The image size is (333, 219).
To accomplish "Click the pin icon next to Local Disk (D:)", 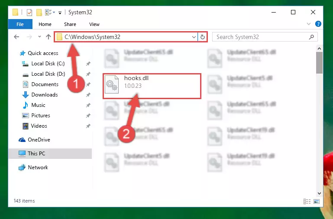I will tap(88, 74).
